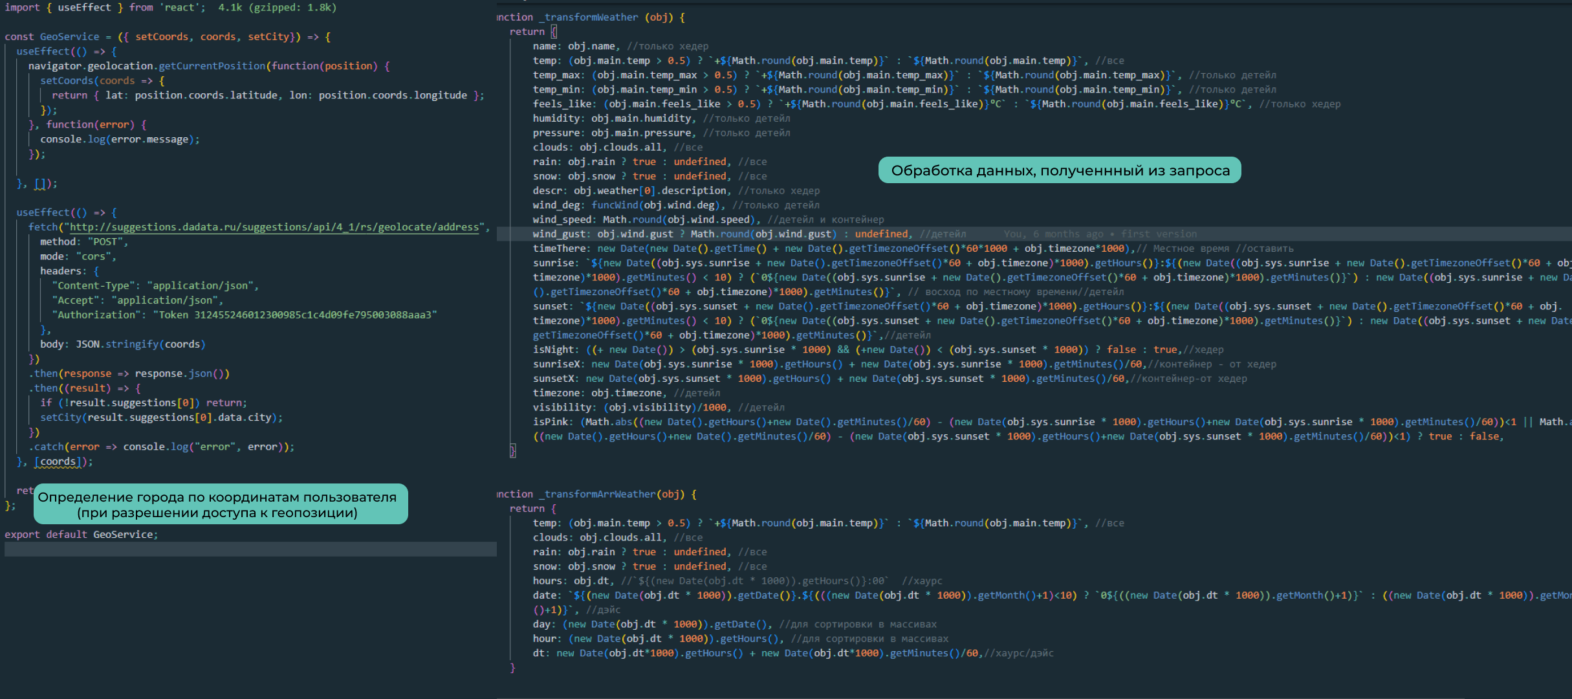This screenshot has height=699, width=1572.
Task: Click the 'timezone: obj.timezone' line
Action: pos(626,394)
